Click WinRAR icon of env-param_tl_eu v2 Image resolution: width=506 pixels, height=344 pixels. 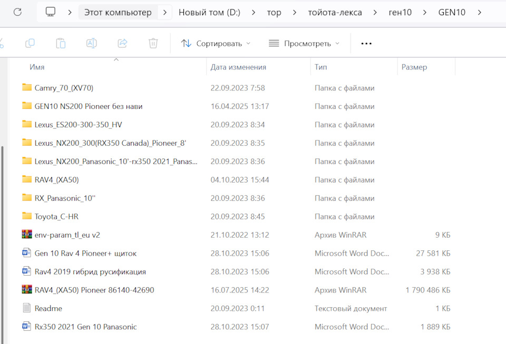click(27, 234)
